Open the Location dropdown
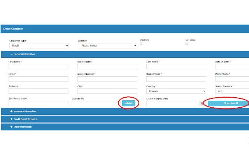This screenshot has width=249, height=155. click(x=107, y=46)
